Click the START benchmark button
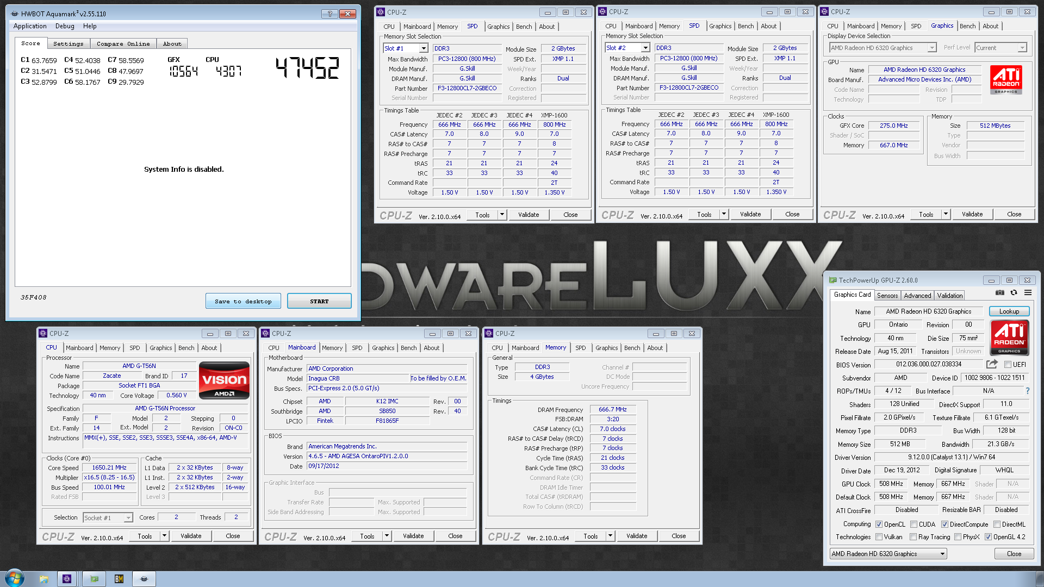Image resolution: width=1044 pixels, height=587 pixels. (319, 301)
